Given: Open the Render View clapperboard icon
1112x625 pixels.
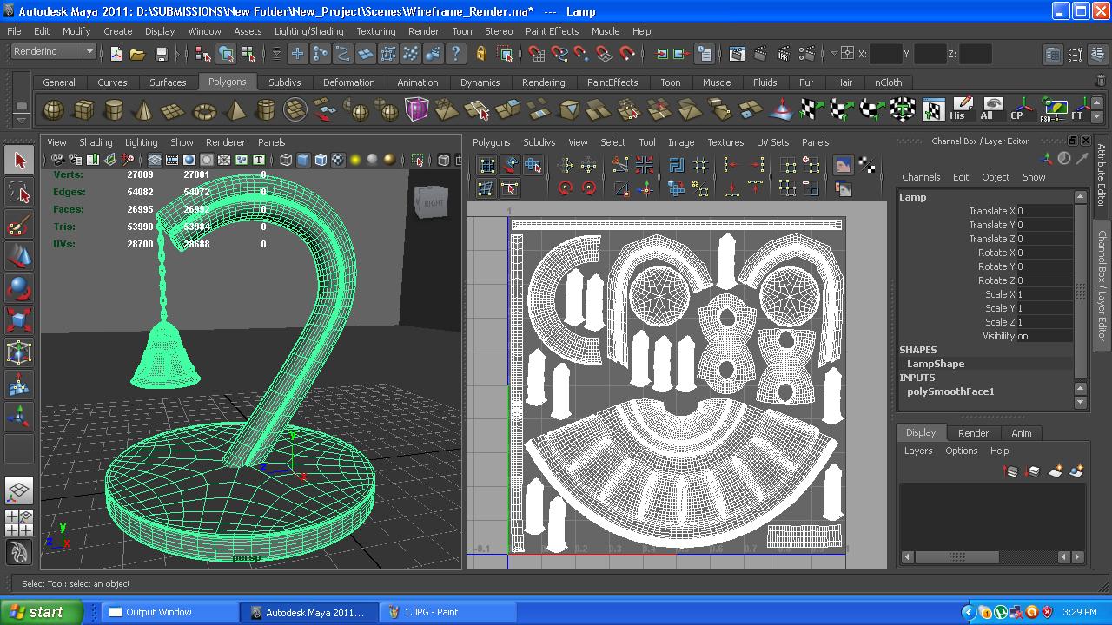Looking at the screenshot, I should click(737, 54).
